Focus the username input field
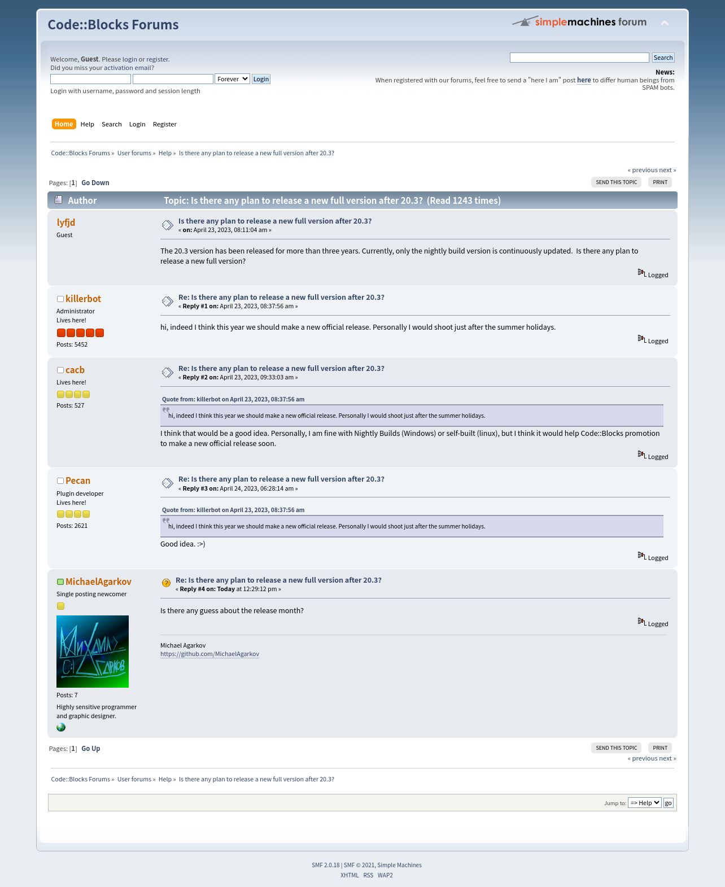 (x=90, y=79)
